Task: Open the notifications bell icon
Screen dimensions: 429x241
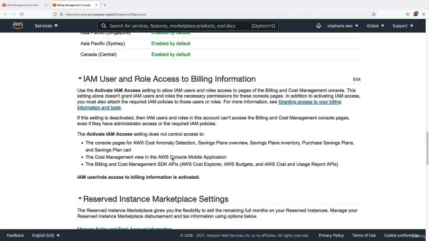Action: [x=318, y=25]
